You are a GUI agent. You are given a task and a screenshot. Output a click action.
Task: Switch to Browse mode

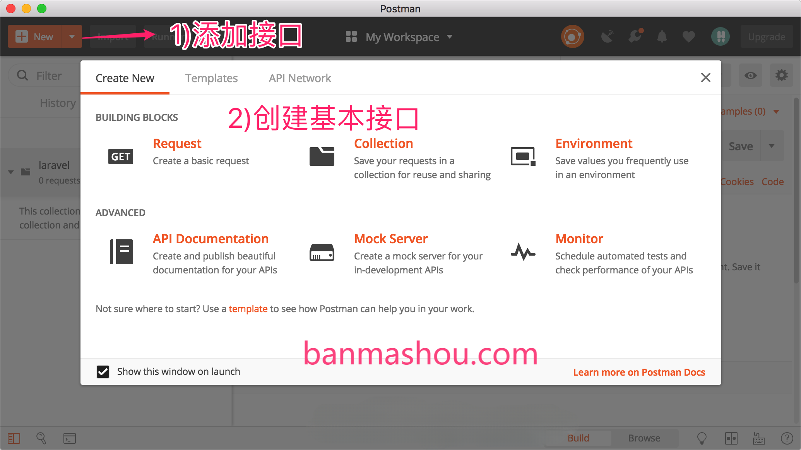644,438
